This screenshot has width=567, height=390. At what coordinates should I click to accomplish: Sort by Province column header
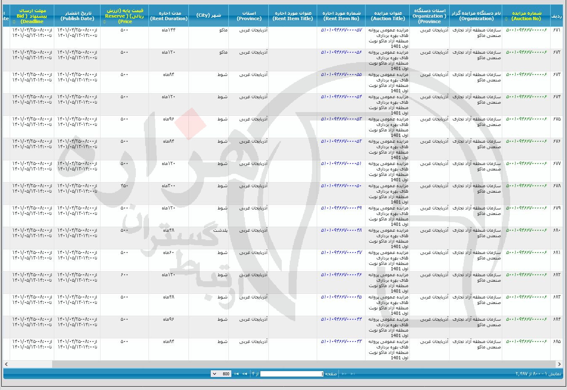[249, 16]
